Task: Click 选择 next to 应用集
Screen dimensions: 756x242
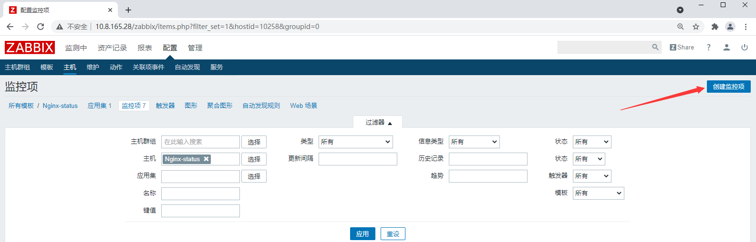Action: click(x=254, y=176)
